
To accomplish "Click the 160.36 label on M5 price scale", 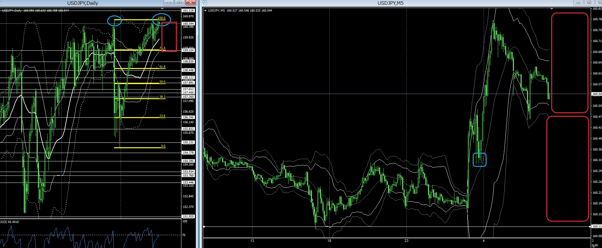I will coord(597,149).
